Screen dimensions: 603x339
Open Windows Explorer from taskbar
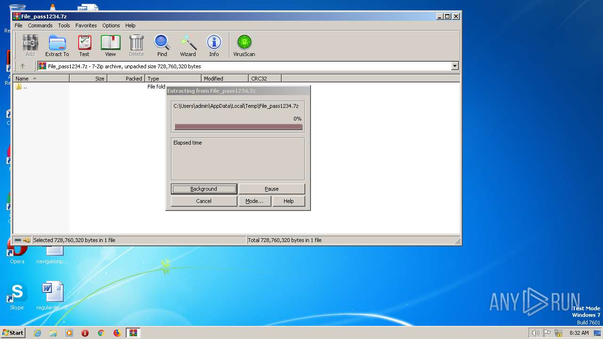53,333
